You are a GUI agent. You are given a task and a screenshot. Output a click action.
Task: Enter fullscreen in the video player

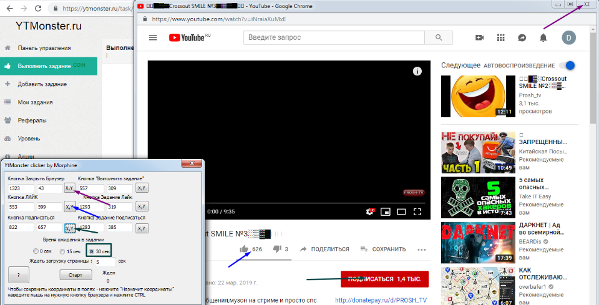[x=417, y=211]
